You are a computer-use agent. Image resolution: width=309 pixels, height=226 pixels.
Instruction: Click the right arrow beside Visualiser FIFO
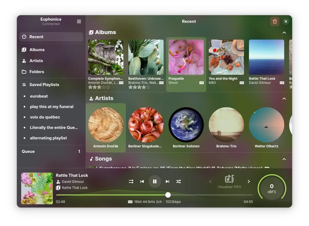pos(249,181)
